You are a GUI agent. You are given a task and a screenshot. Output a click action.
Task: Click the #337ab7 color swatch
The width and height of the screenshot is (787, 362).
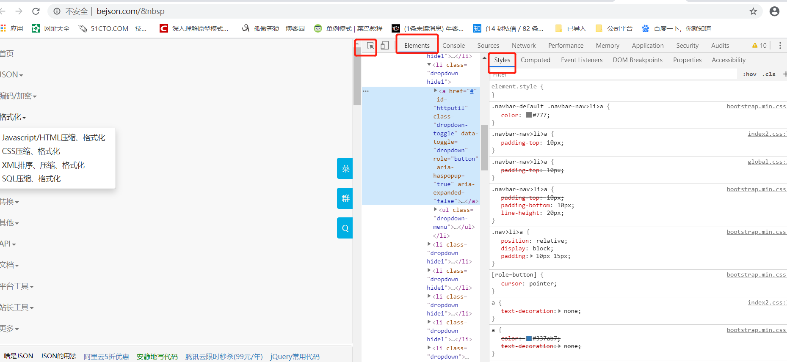529,338
